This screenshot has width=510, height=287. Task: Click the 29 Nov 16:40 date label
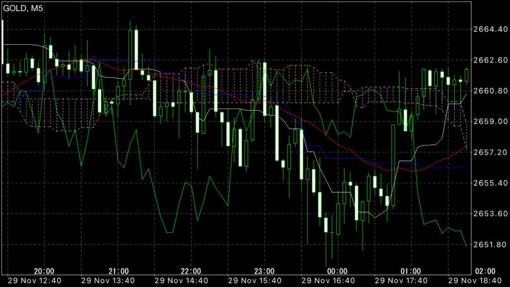click(328, 281)
